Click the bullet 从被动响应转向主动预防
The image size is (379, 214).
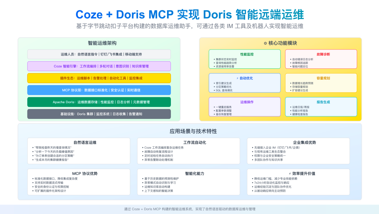270,191
